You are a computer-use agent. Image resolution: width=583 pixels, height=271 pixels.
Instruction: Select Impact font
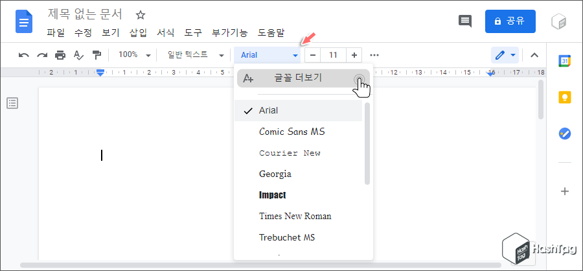(x=298, y=195)
